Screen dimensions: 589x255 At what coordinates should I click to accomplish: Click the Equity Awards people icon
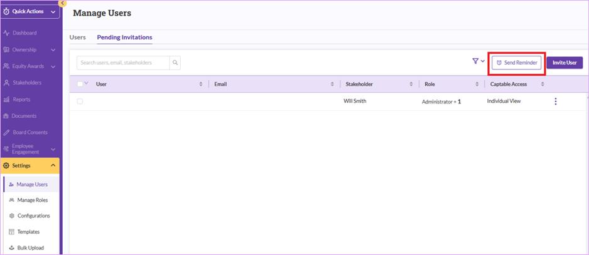[6, 66]
